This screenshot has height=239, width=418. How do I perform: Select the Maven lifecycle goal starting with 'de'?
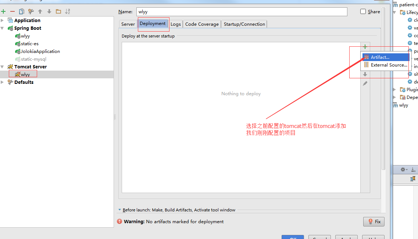[x=415, y=82]
